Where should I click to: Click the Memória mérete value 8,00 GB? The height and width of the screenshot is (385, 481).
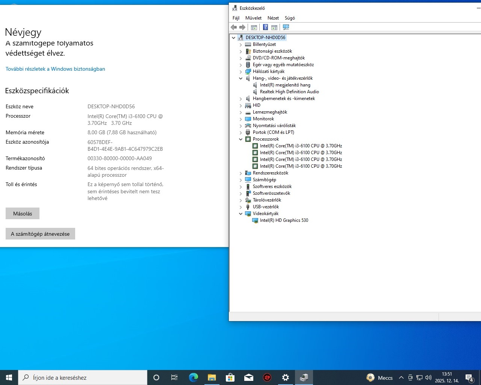coord(122,133)
